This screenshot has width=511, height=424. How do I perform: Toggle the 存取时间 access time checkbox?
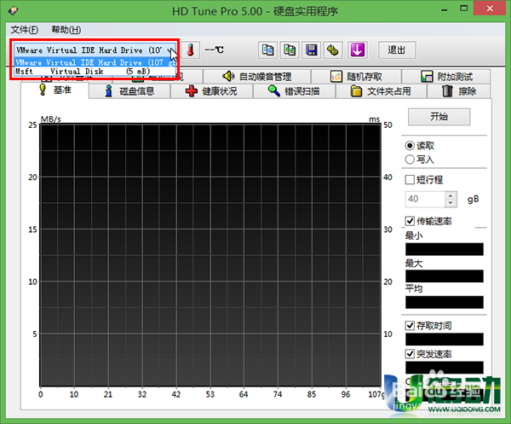point(410,325)
